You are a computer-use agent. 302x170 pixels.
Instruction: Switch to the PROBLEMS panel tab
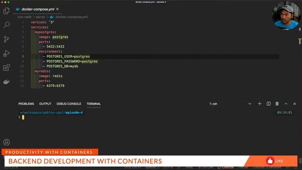point(26,104)
